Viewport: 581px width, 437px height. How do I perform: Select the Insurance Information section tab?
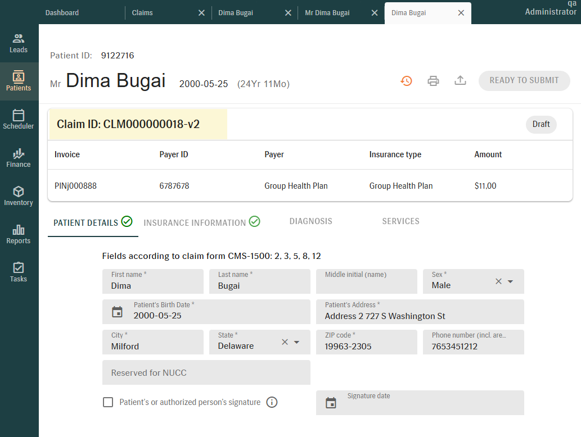(202, 222)
